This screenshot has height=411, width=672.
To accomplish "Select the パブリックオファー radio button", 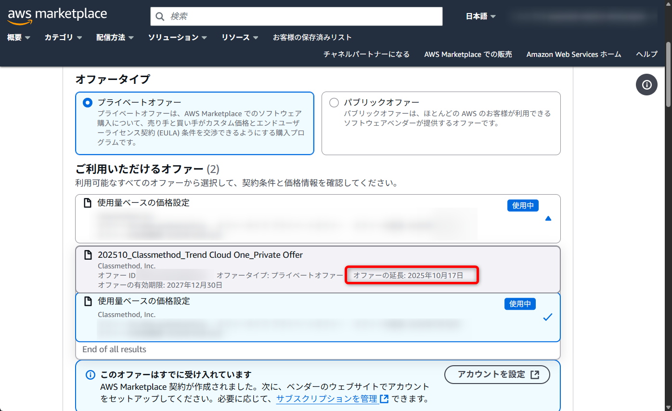I will pos(334,103).
